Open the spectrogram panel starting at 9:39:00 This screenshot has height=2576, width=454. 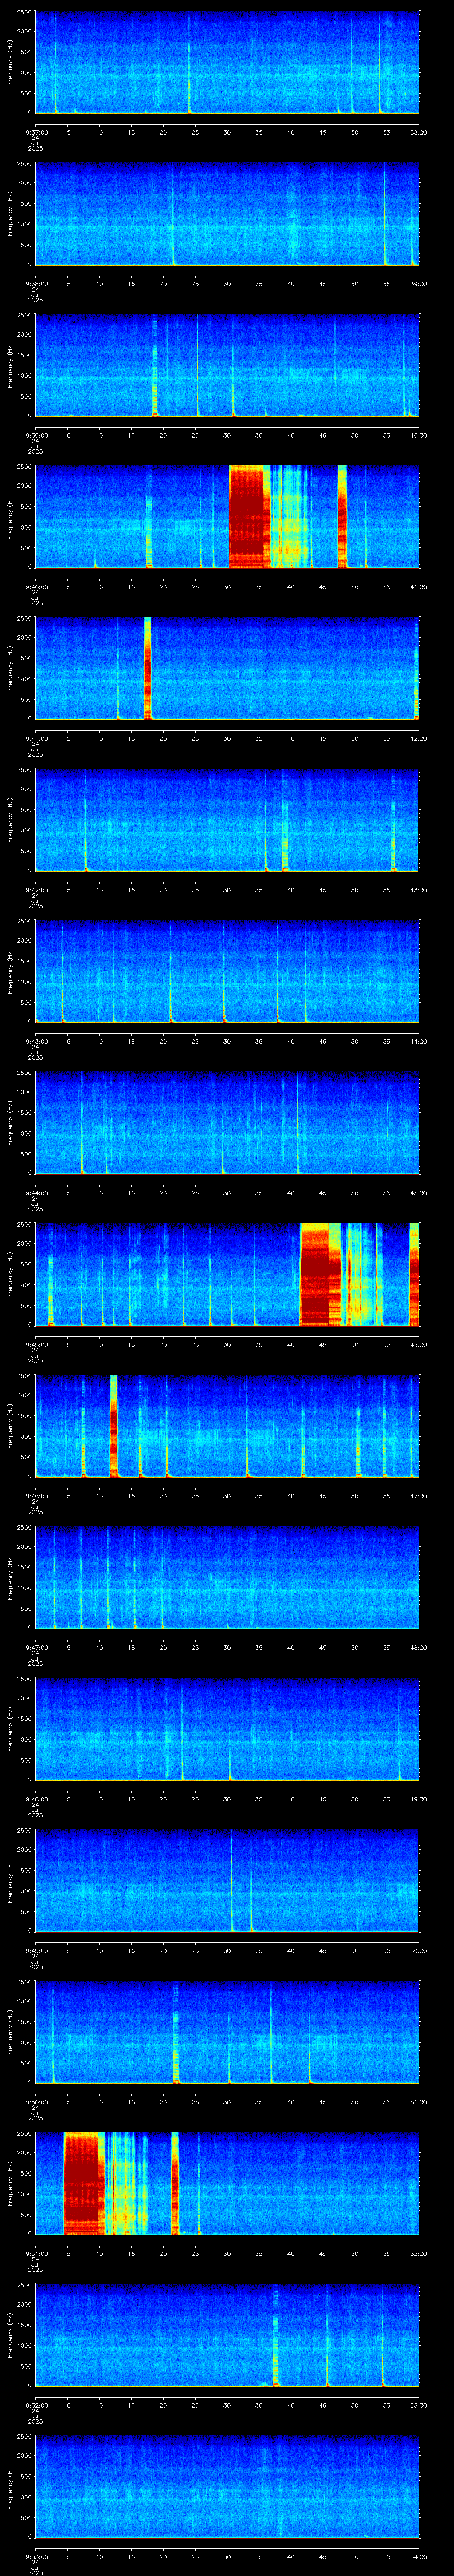(x=227, y=365)
